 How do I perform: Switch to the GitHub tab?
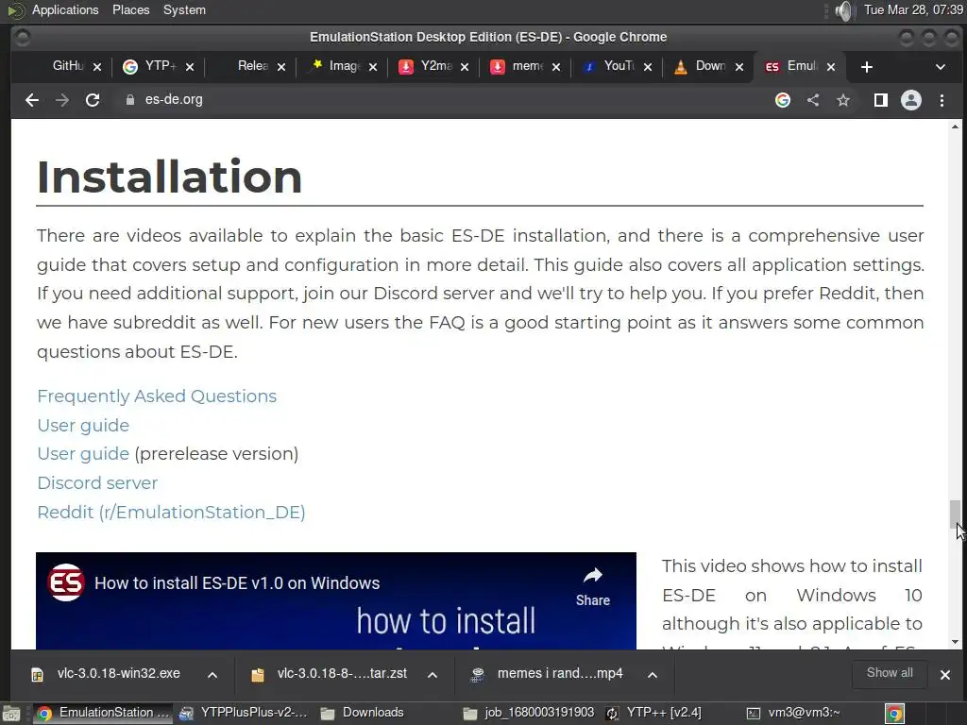pos(67,66)
